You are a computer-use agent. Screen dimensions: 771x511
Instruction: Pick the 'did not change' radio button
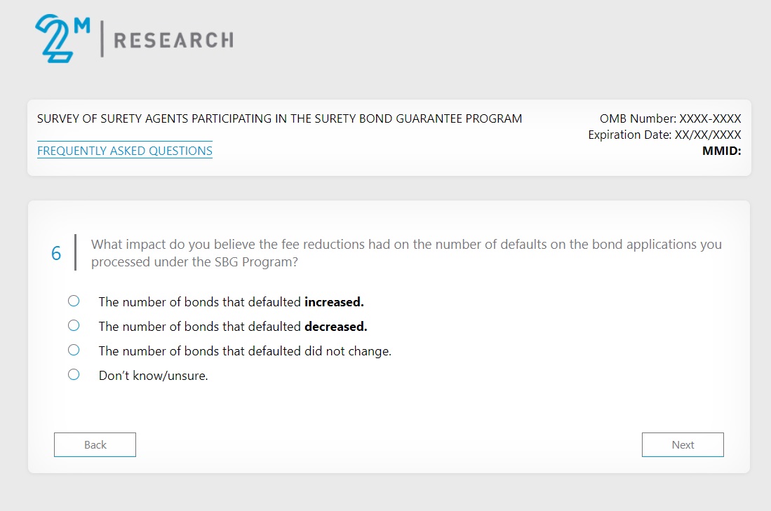pyautogui.click(x=74, y=350)
